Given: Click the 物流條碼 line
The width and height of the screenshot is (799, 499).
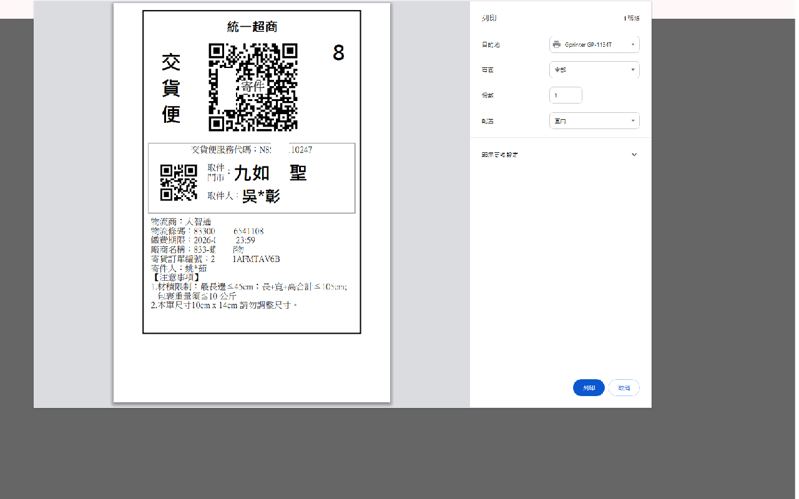Looking at the screenshot, I should coord(207,231).
